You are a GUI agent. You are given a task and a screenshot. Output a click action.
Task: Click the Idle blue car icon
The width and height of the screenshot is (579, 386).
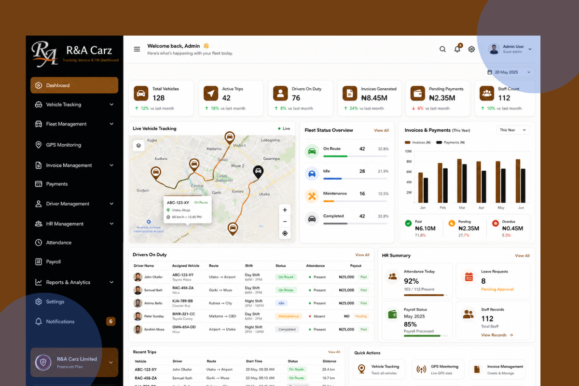[x=312, y=174]
